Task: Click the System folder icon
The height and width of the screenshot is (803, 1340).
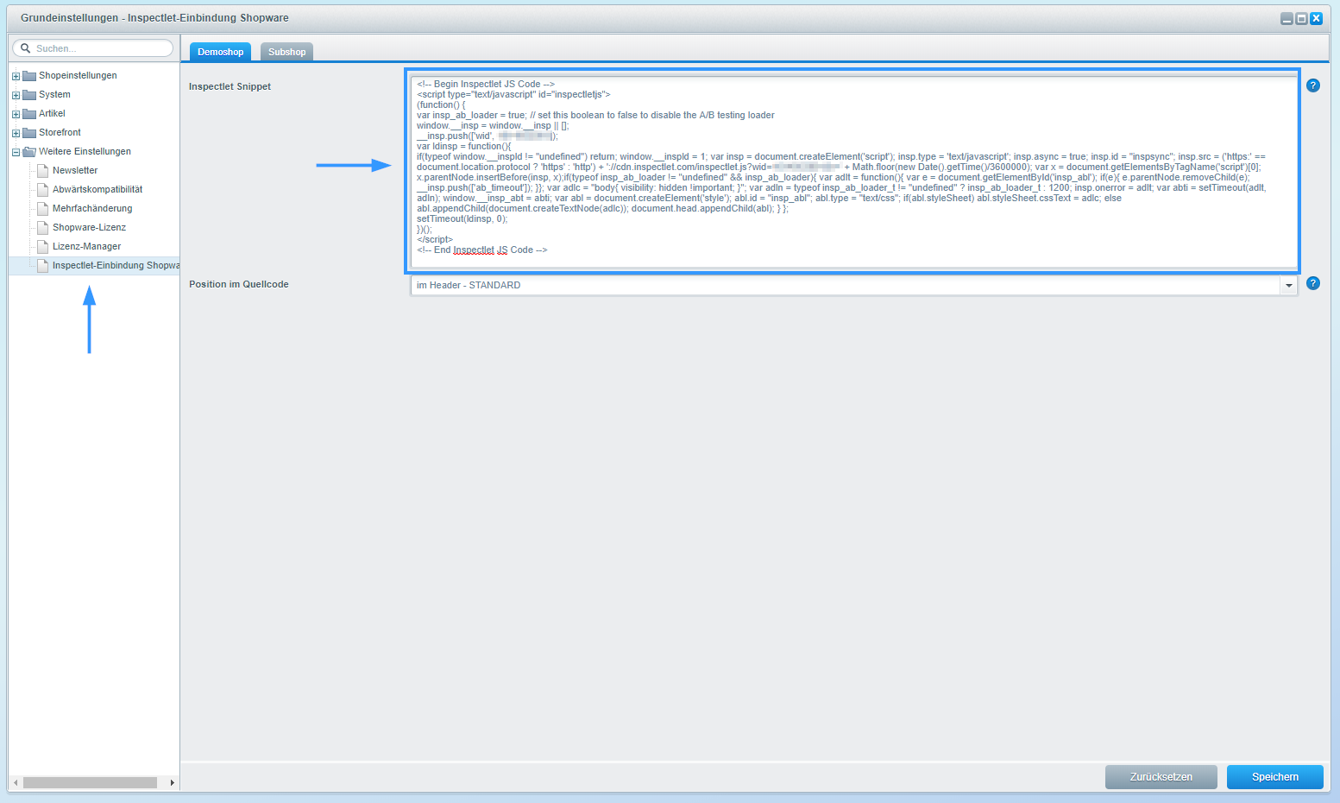Action: pyautogui.click(x=29, y=94)
